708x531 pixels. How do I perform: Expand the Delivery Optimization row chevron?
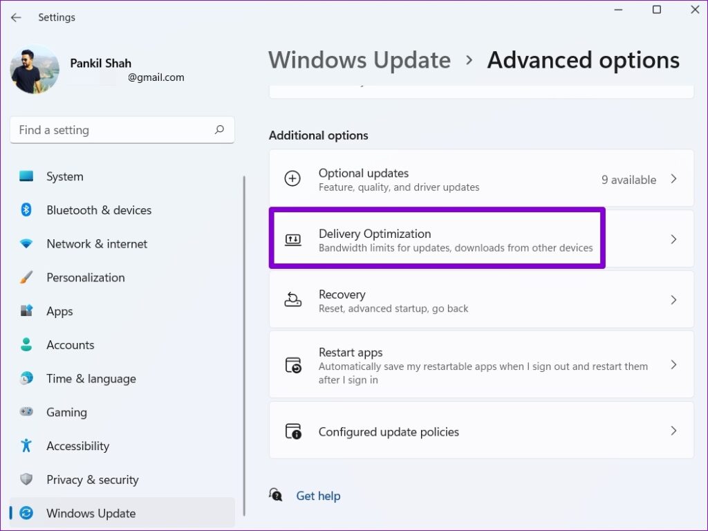pyautogui.click(x=673, y=239)
